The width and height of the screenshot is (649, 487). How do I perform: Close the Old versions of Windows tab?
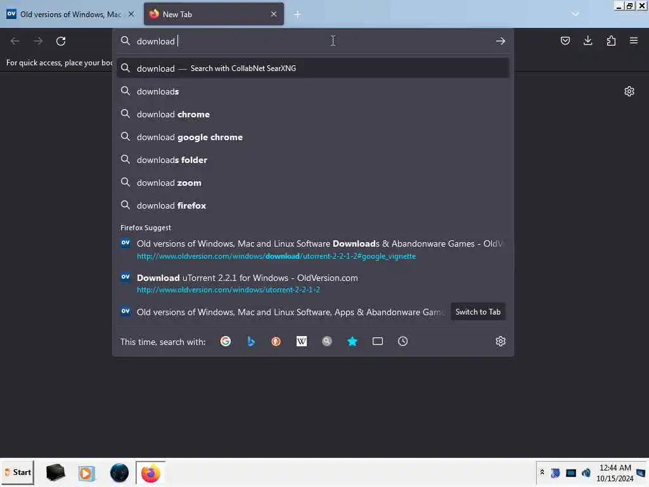click(x=131, y=14)
